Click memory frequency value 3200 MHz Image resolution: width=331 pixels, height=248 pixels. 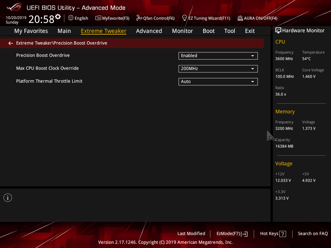click(284, 129)
